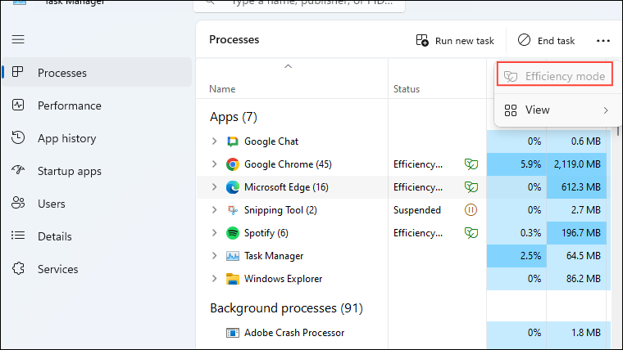Select Efficiency mode menu item
This screenshot has width=623, height=350.
(556, 76)
